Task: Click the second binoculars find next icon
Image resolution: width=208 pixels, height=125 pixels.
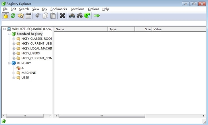Action: (x=80, y=16)
